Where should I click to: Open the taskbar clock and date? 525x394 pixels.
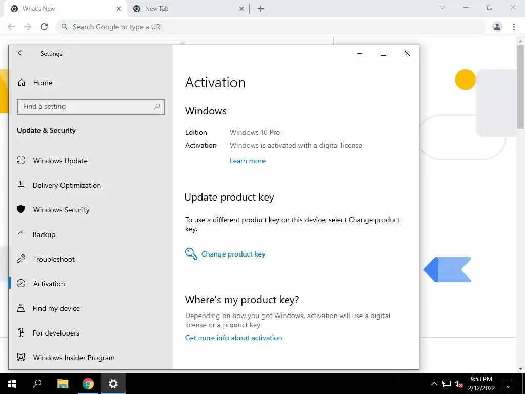click(x=481, y=384)
